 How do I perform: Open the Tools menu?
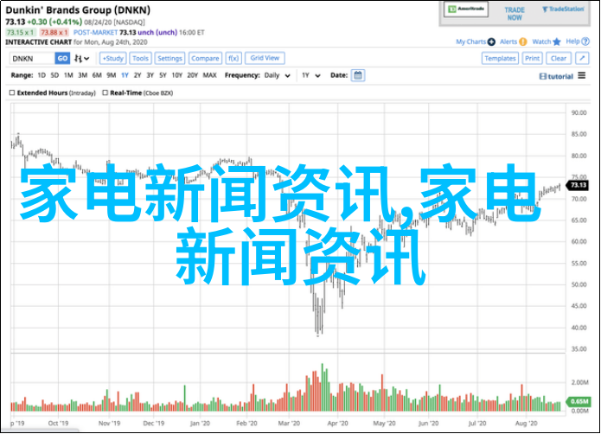click(x=140, y=58)
